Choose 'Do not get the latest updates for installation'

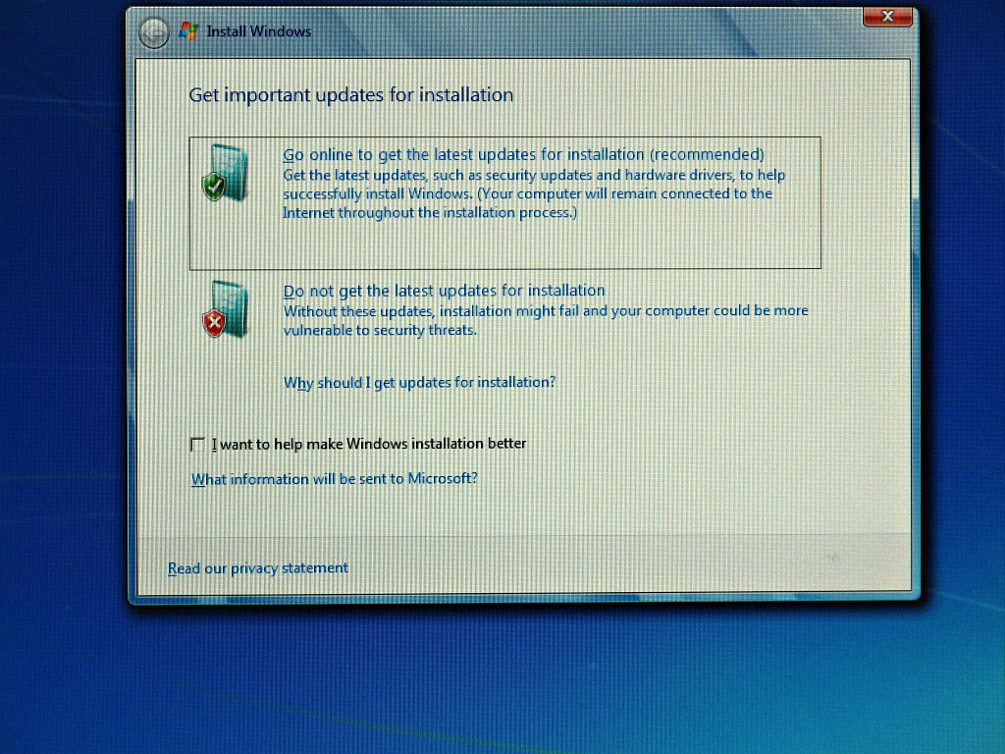point(444,291)
